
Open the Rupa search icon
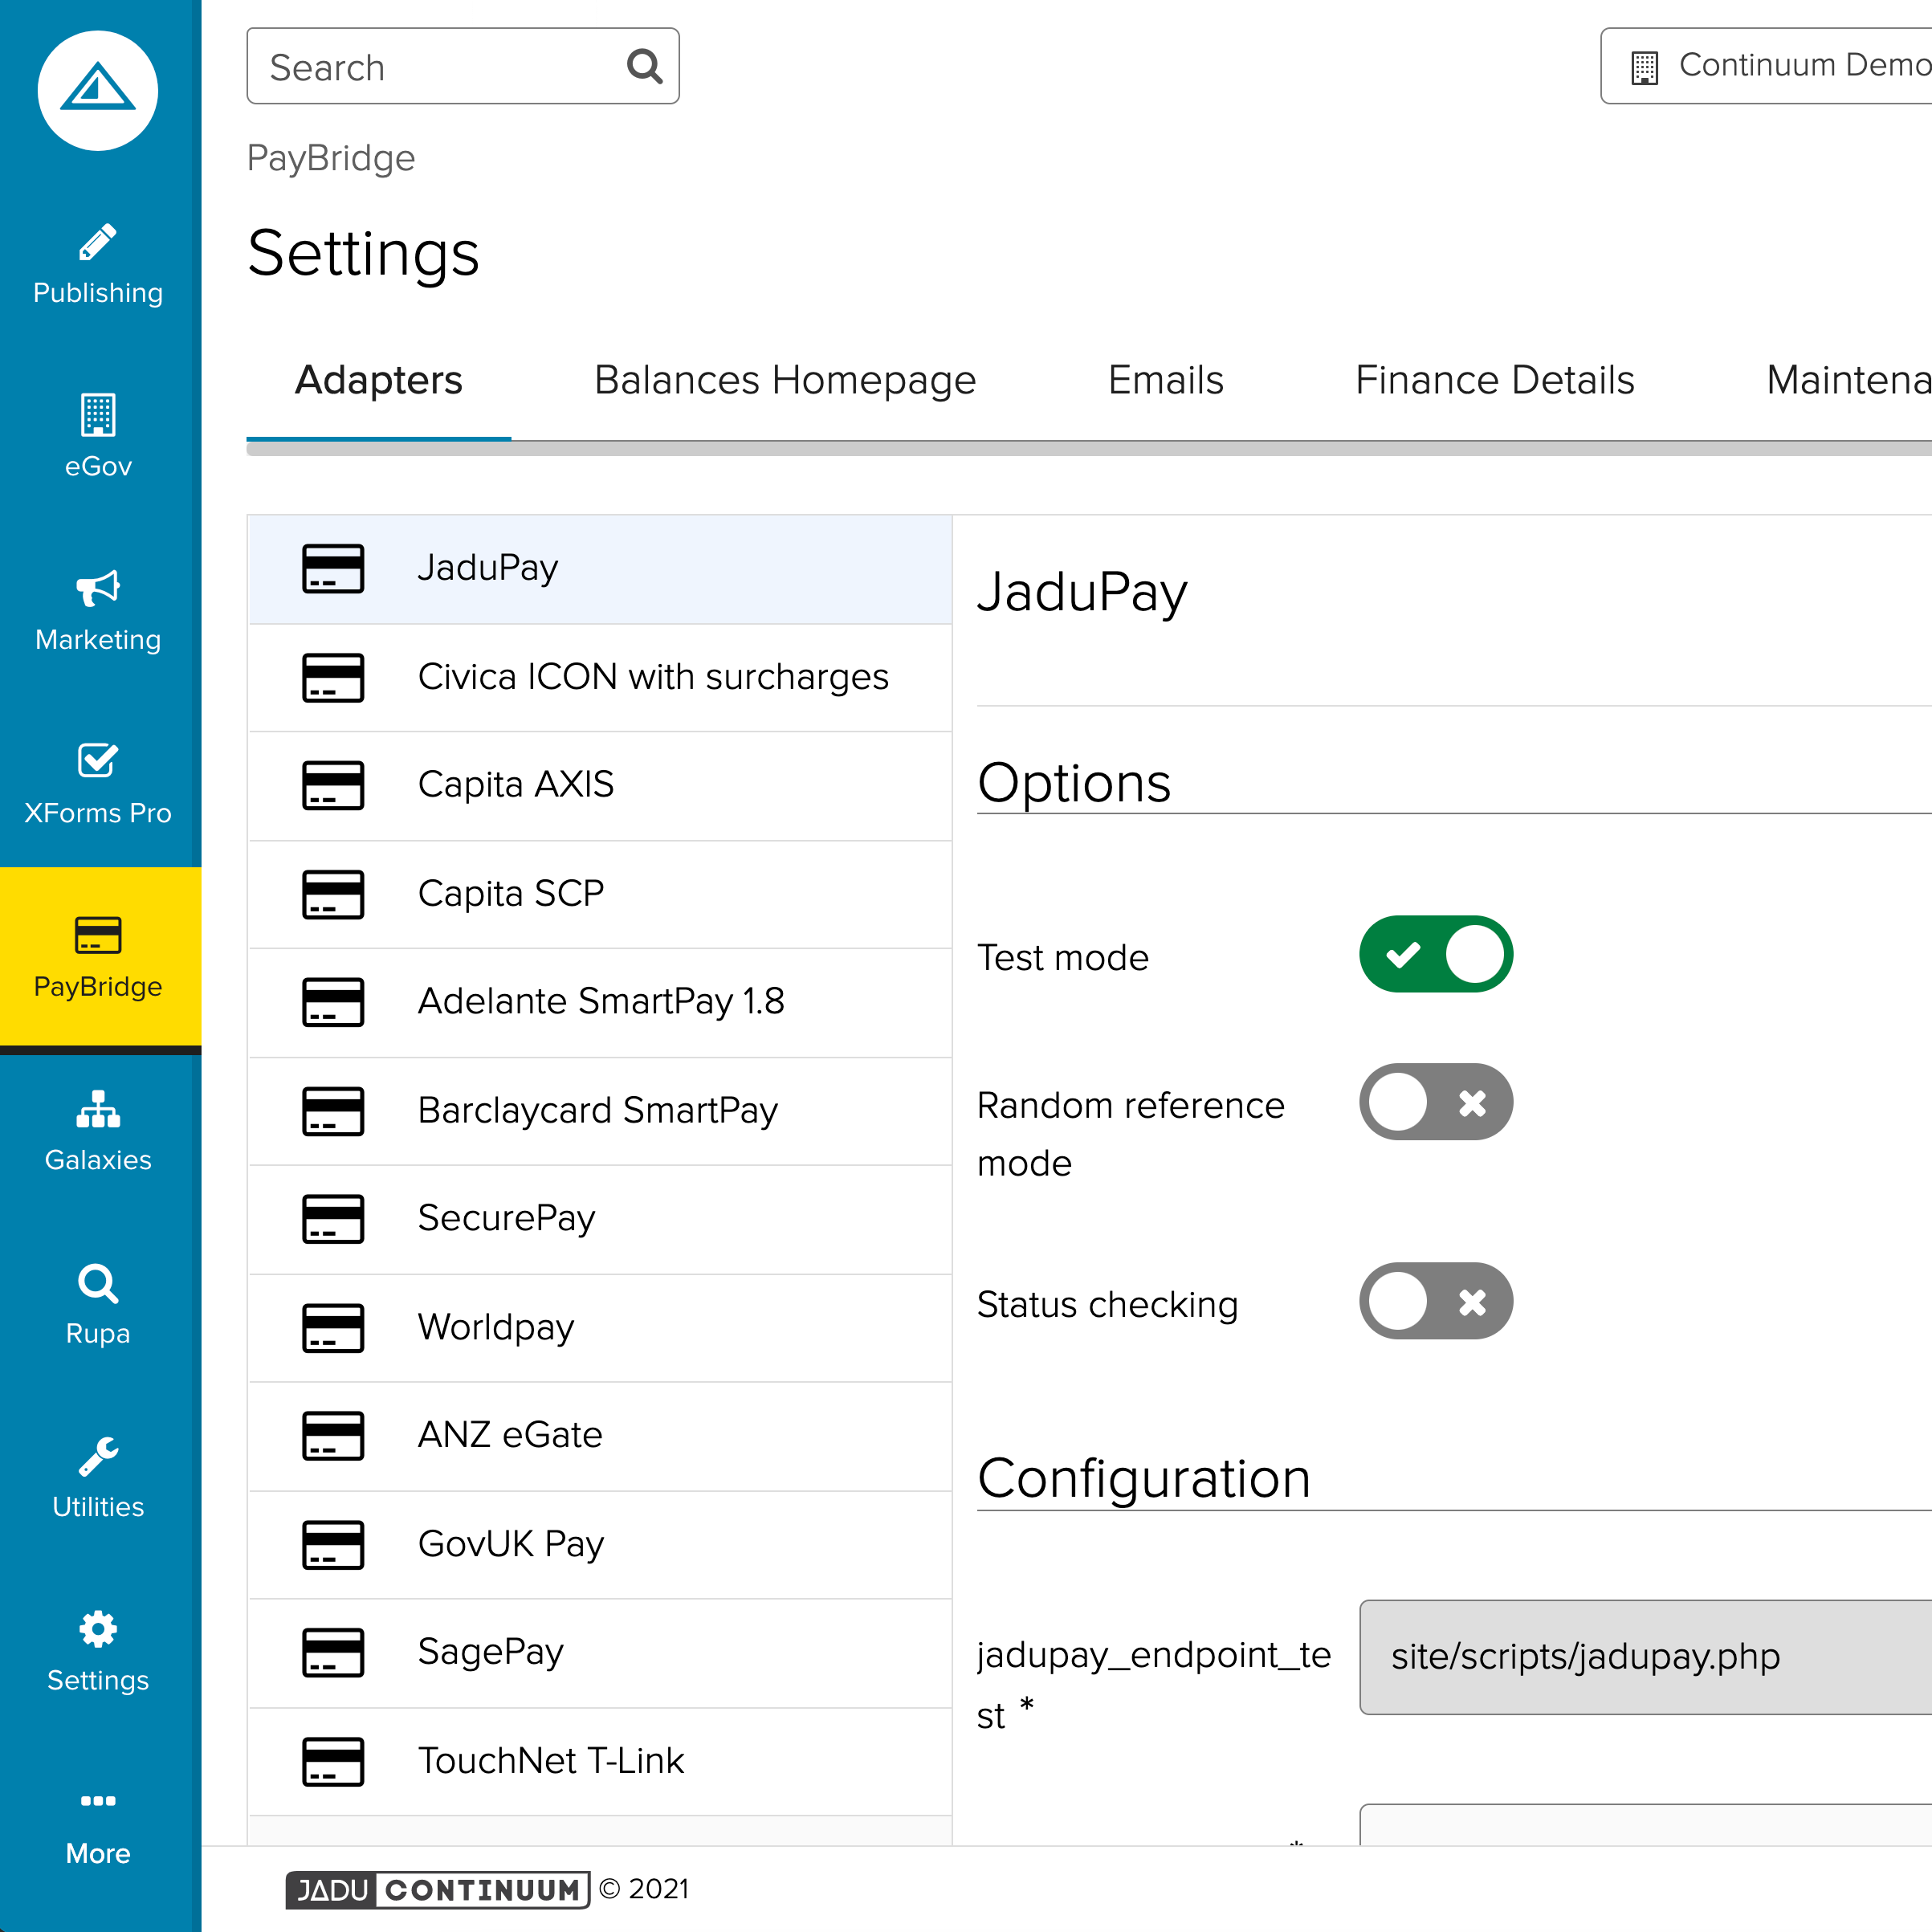pos(98,1283)
